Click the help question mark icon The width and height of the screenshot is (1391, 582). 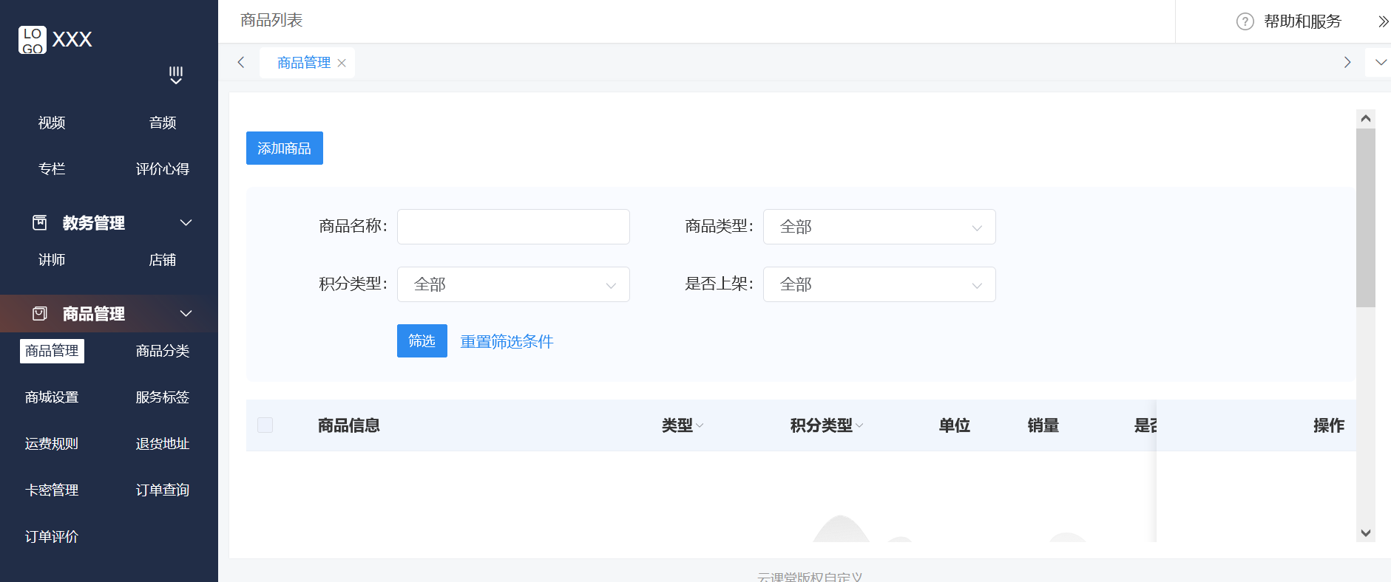pyautogui.click(x=1245, y=21)
